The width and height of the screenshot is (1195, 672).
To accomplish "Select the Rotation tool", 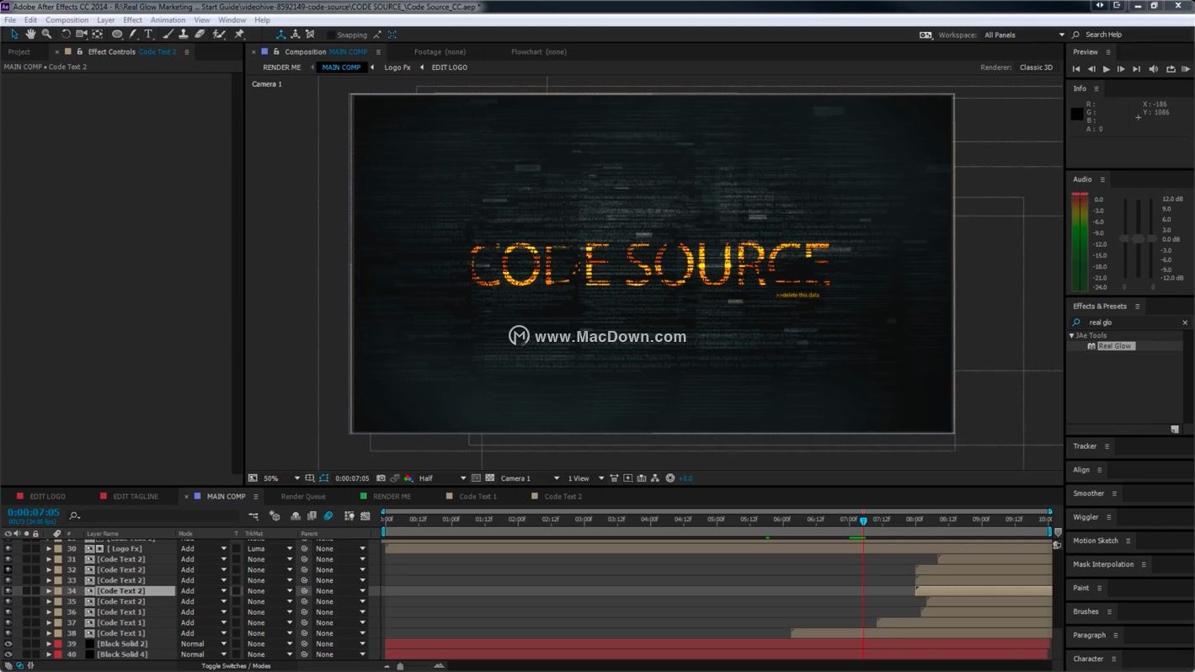I will click(66, 35).
